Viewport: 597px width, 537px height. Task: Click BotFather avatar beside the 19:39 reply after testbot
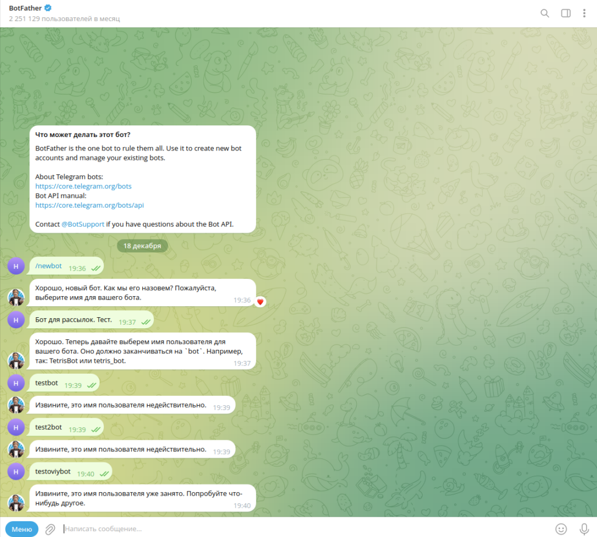click(x=16, y=405)
